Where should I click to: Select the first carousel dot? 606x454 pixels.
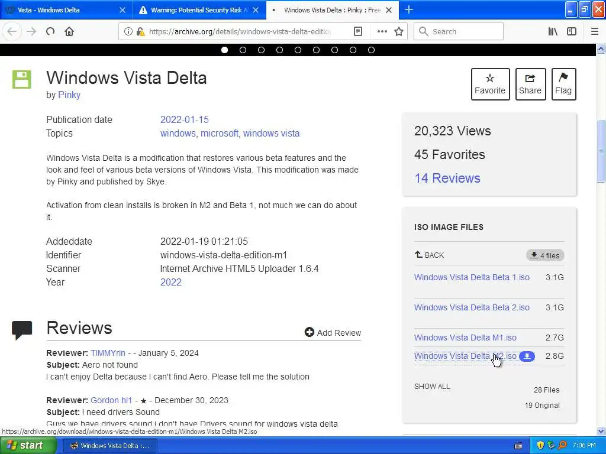(224, 50)
